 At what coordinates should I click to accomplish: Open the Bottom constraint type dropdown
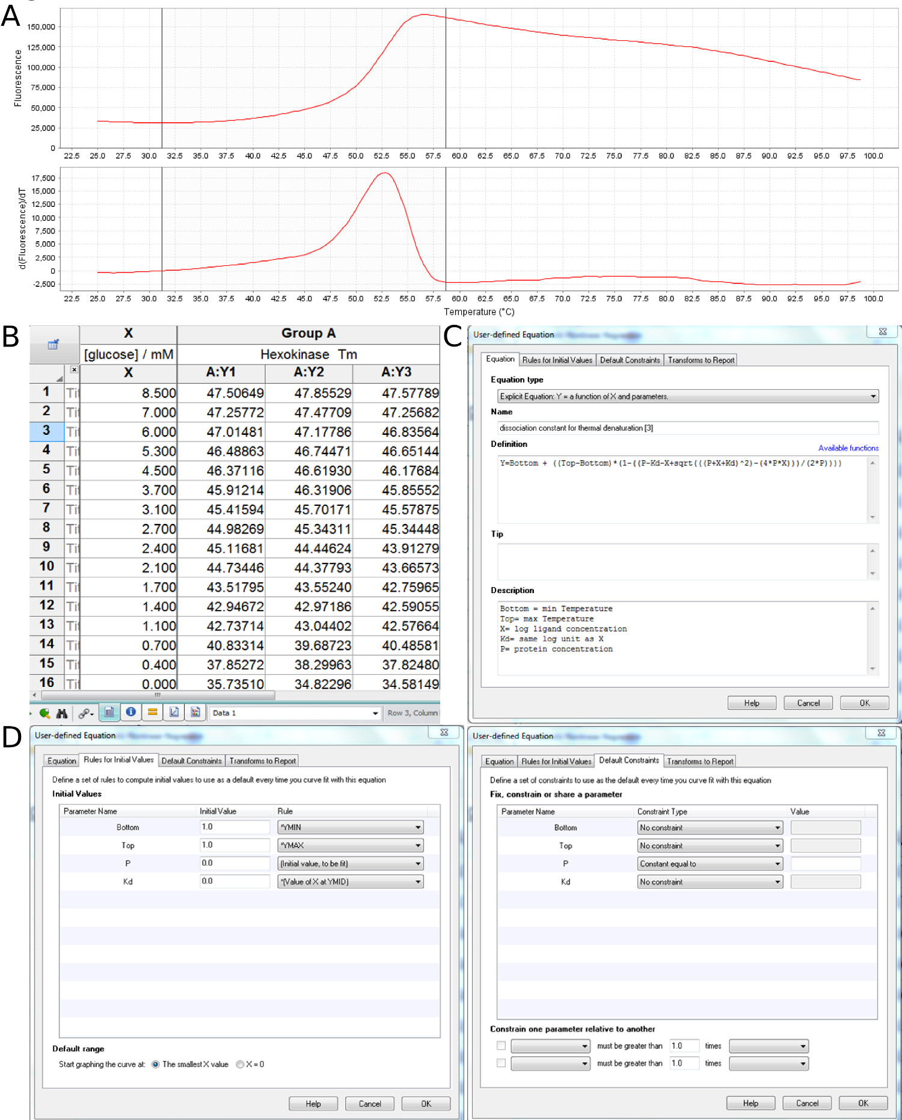[710, 828]
